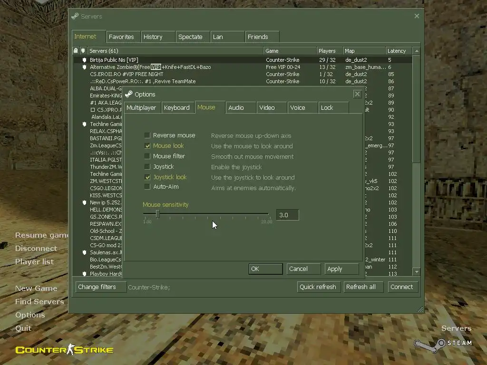Open the Multiplayer options tab
Screen dimensions: 487x365
(x=142, y=108)
